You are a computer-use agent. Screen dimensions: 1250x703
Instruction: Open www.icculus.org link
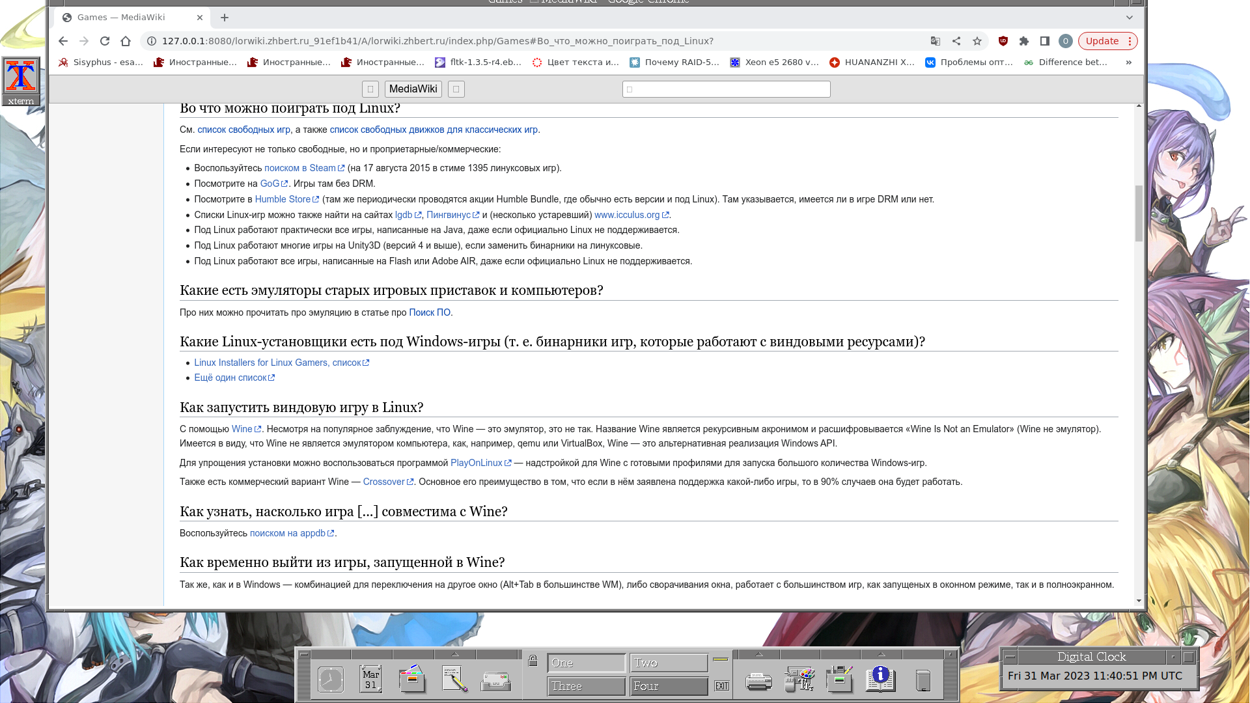point(632,215)
